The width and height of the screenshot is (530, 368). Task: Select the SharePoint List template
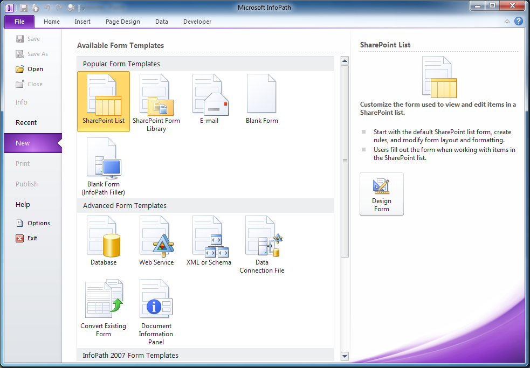click(104, 101)
